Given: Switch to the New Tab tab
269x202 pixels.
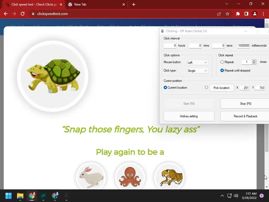Looking at the screenshot, I should pos(96,5).
